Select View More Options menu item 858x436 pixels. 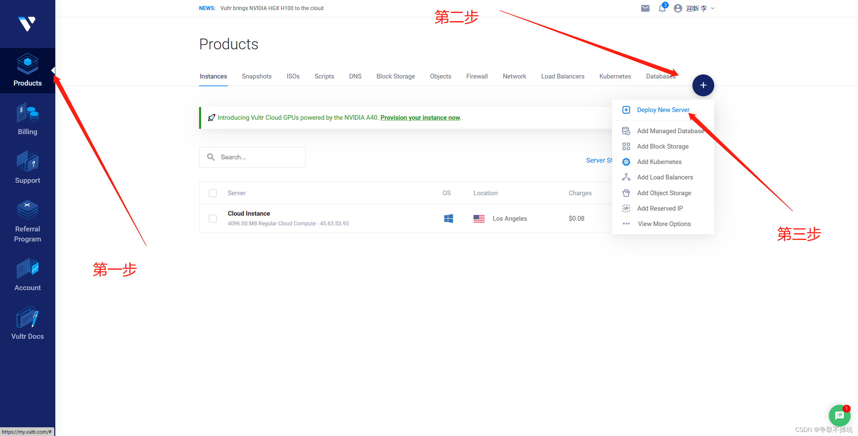[663, 224]
